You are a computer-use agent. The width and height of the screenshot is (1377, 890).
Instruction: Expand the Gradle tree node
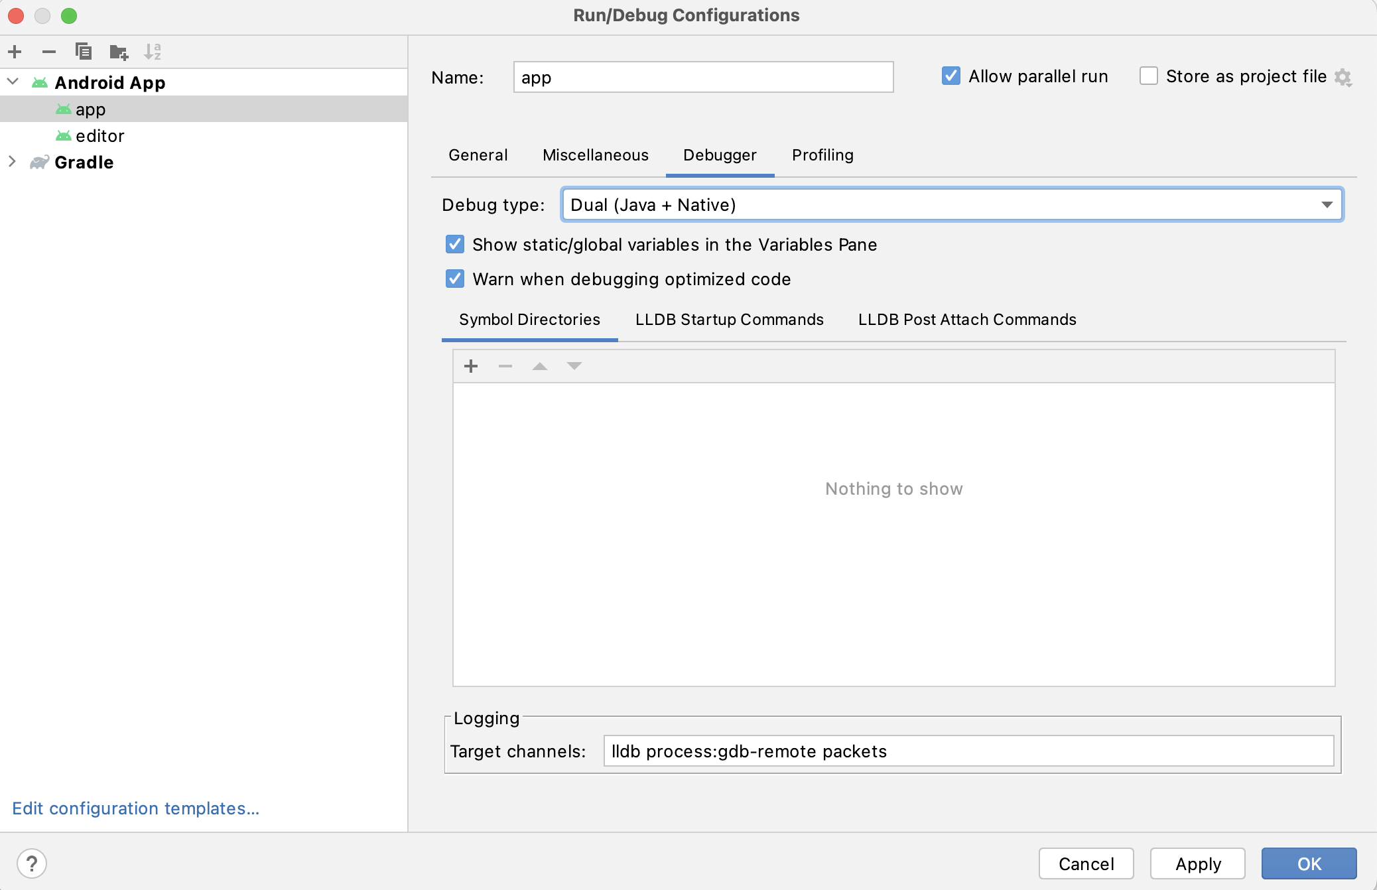[x=12, y=162]
